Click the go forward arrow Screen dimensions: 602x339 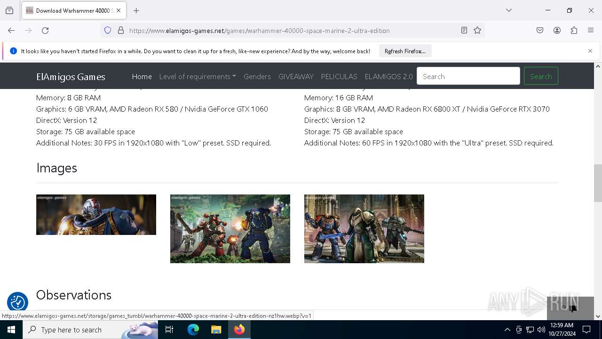click(x=28, y=31)
